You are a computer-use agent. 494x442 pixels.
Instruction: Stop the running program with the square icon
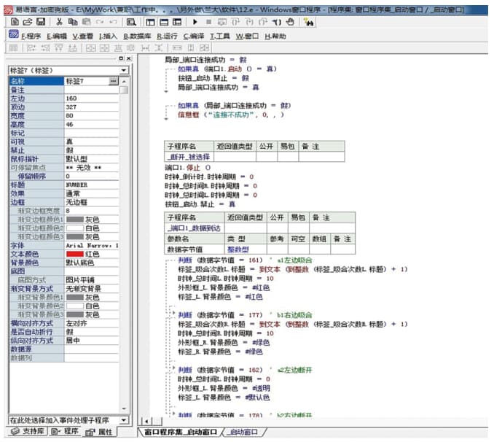point(208,22)
